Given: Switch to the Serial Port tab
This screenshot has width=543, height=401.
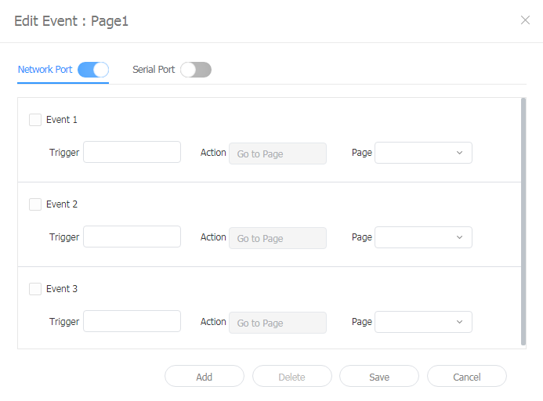Looking at the screenshot, I should (154, 70).
